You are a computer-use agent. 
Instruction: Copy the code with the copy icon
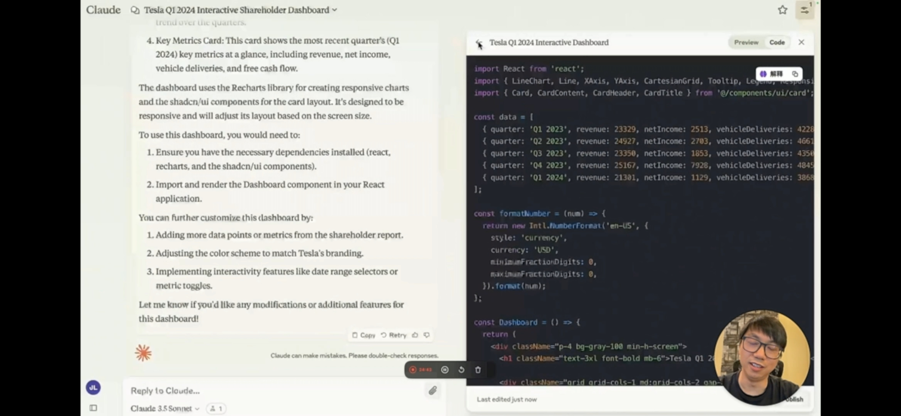click(x=795, y=74)
